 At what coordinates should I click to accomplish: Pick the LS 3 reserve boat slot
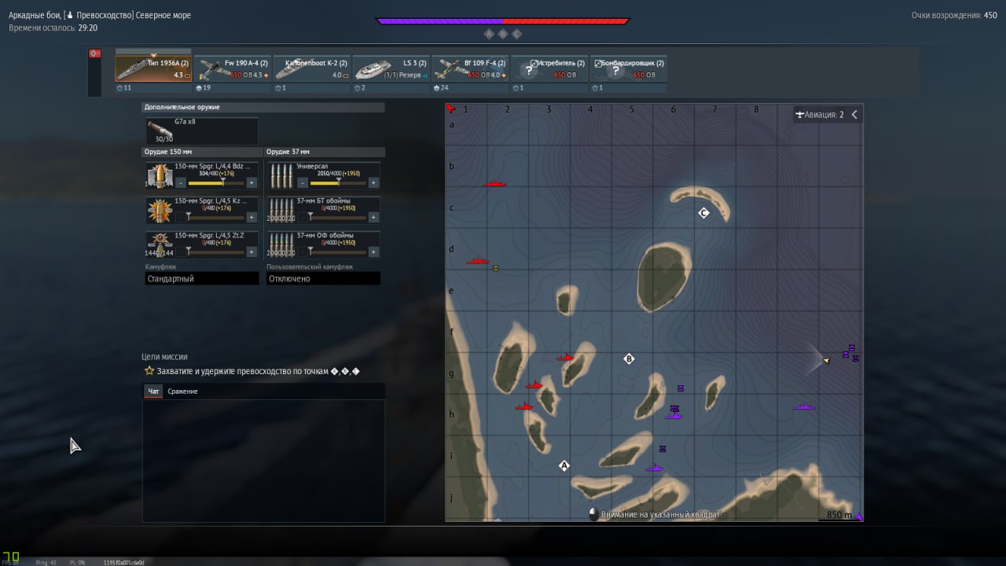point(391,68)
